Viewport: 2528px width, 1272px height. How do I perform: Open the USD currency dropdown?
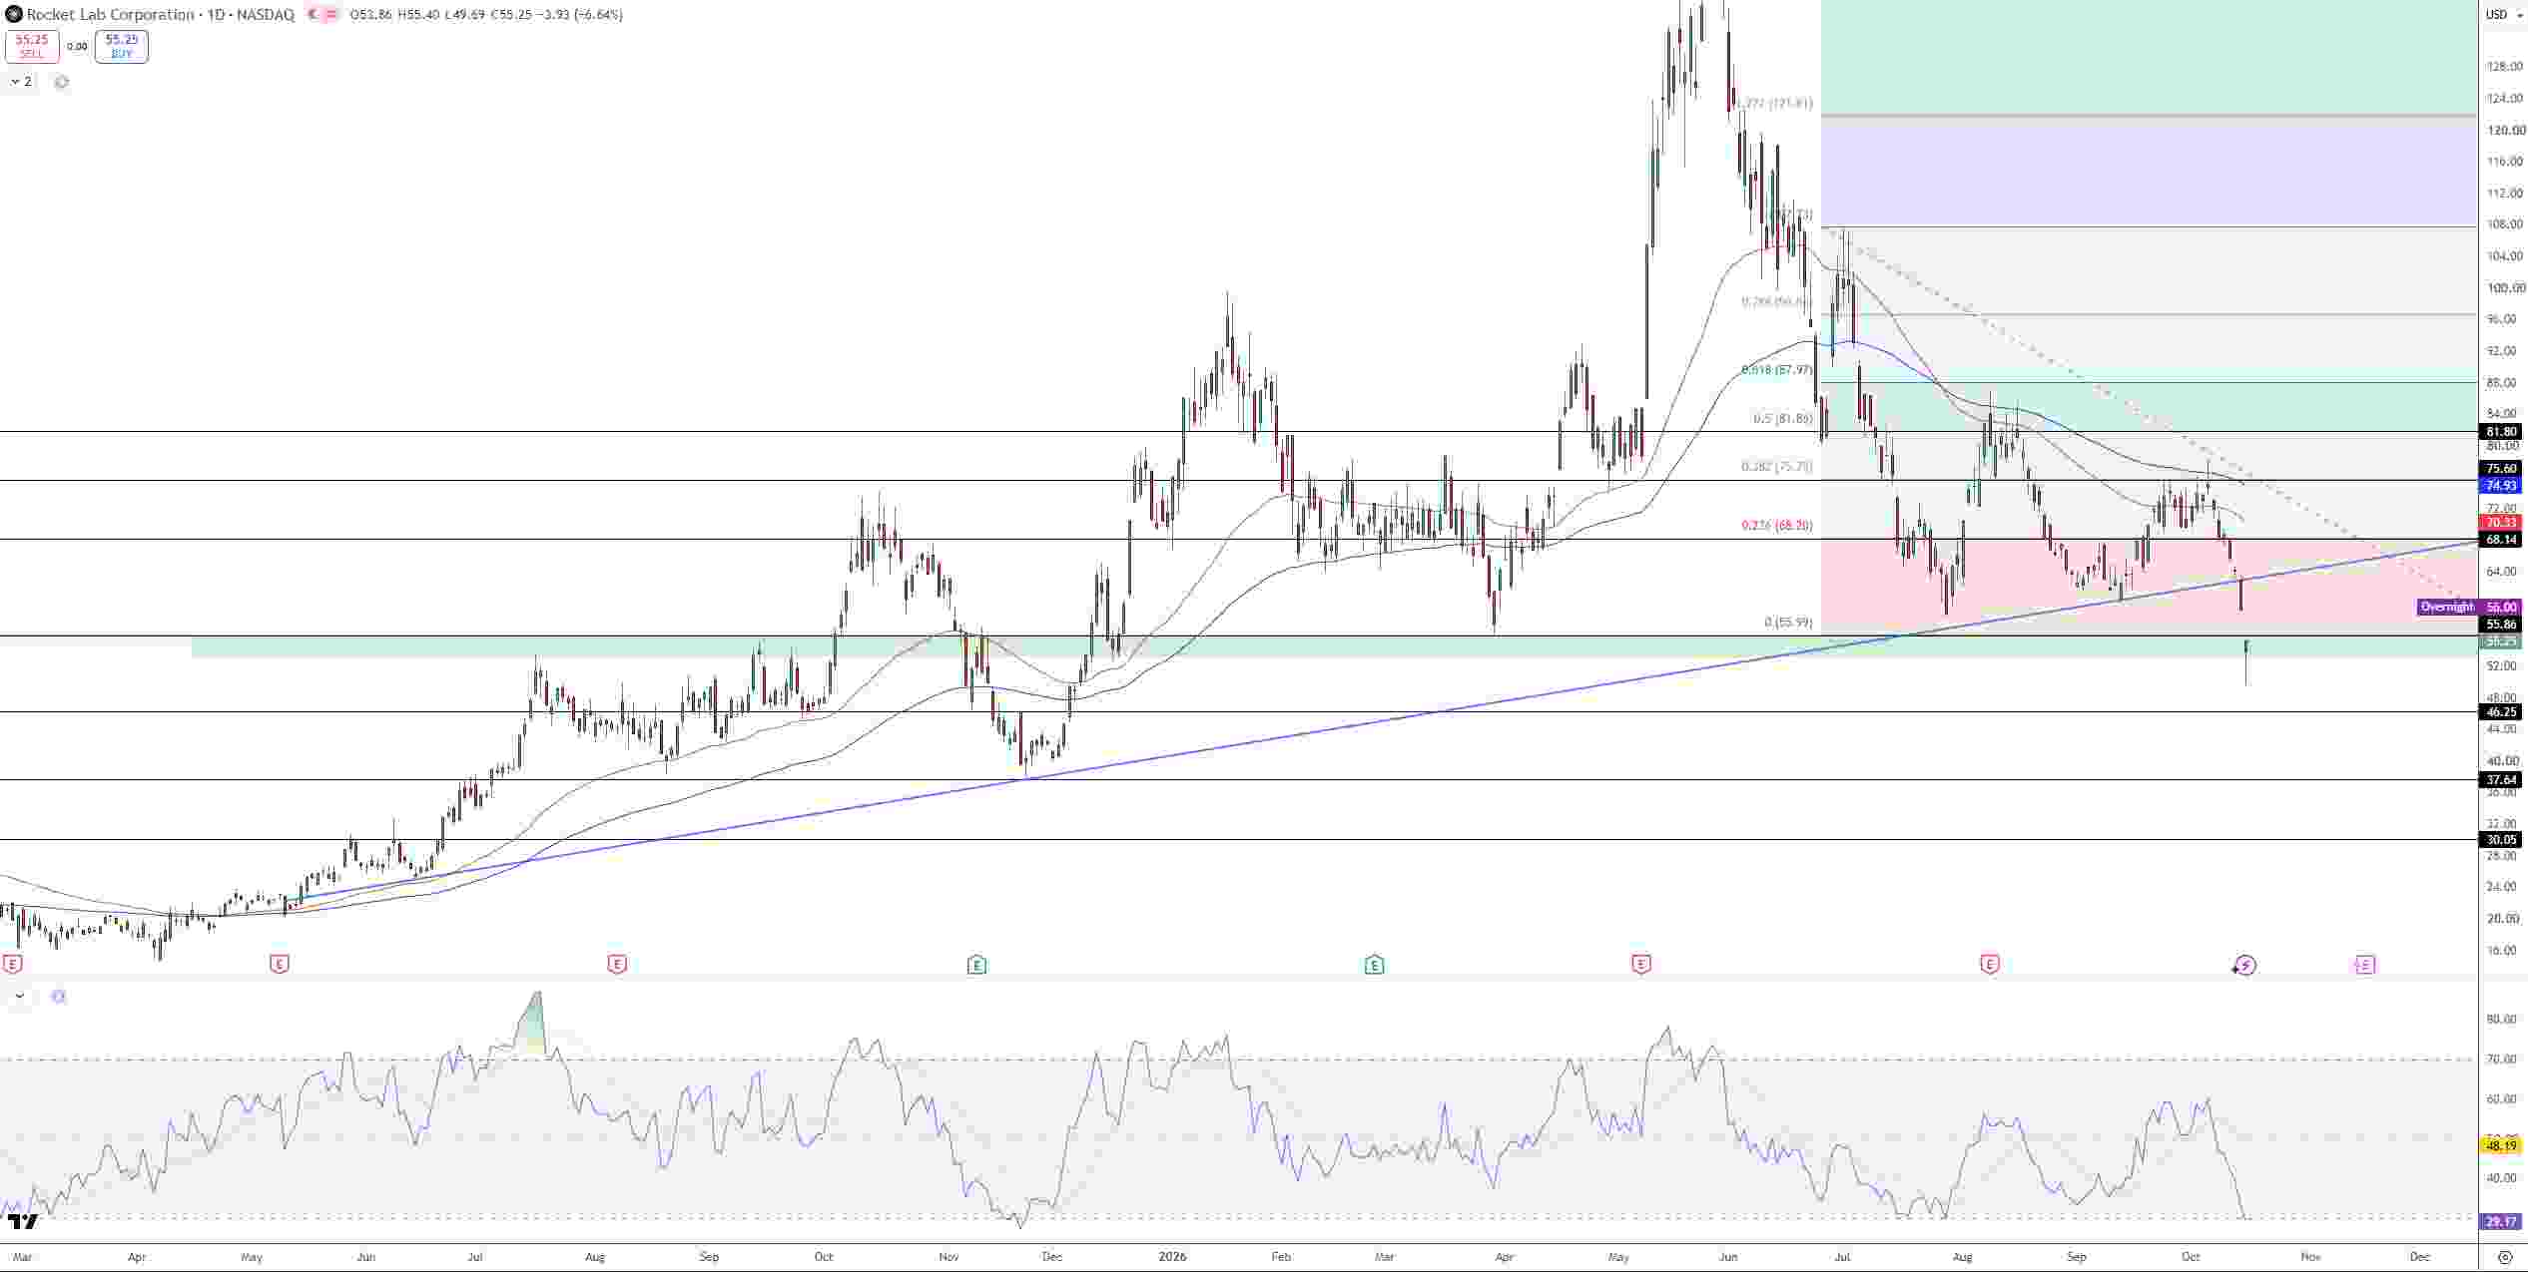coord(2503,14)
